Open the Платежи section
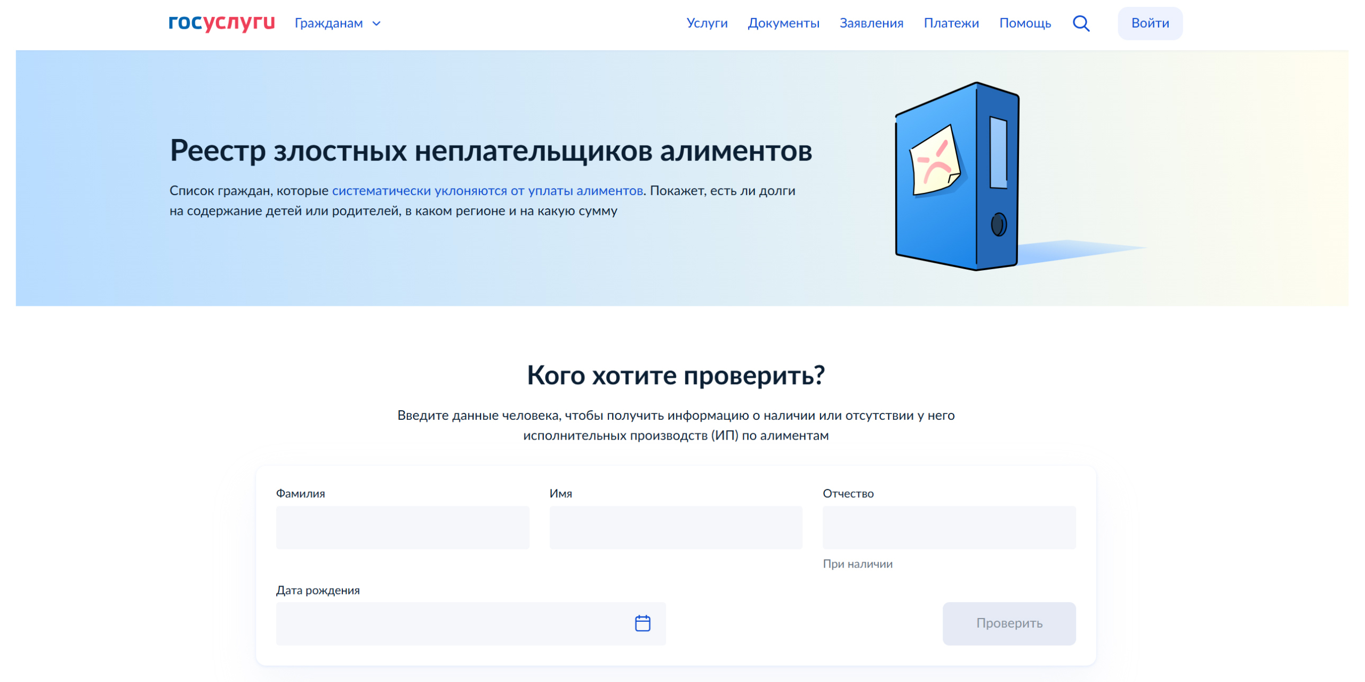Screen dimensions: 1365x682 click(x=951, y=23)
